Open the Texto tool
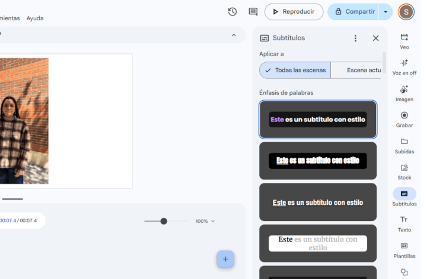This screenshot has width=427, height=279. [404, 224]
